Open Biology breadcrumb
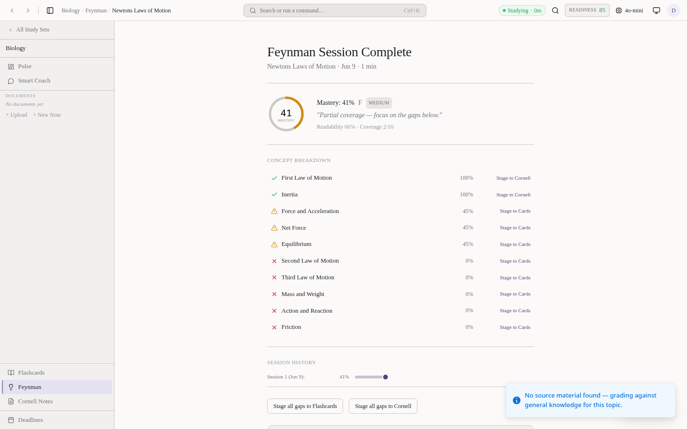 [x=71, y=10]
